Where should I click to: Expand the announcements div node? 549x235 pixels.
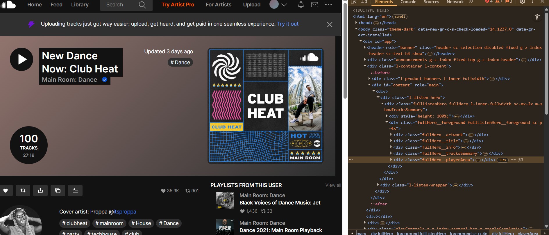365,60
